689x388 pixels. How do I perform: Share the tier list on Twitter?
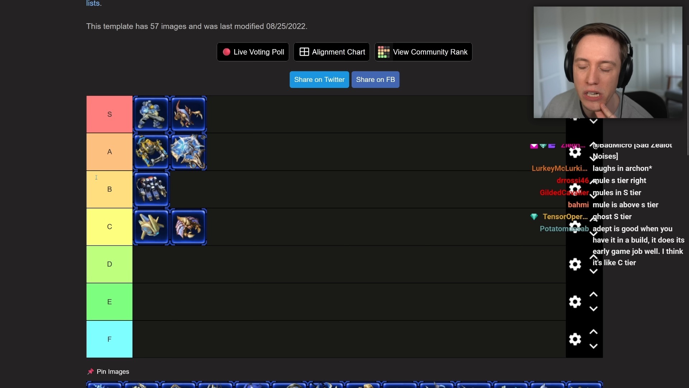(319, 79)
